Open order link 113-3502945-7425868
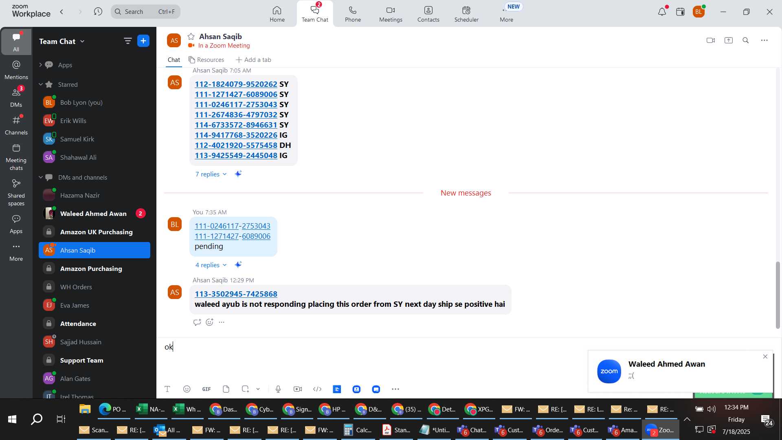The height and width of the screenshot is (440, 782). (236, 294)
